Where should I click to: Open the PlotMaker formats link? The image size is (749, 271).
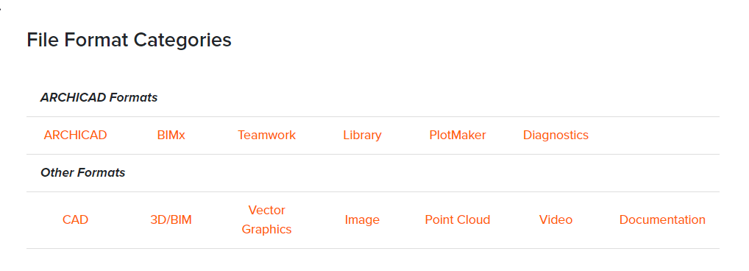tap(458, 135)
